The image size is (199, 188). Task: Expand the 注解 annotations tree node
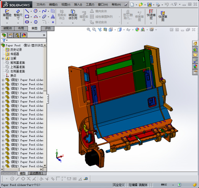coord(3,59)
